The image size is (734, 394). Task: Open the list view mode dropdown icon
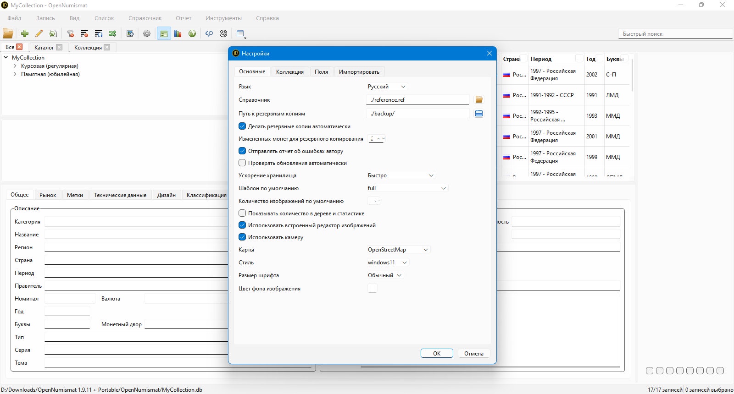(241, 34)
